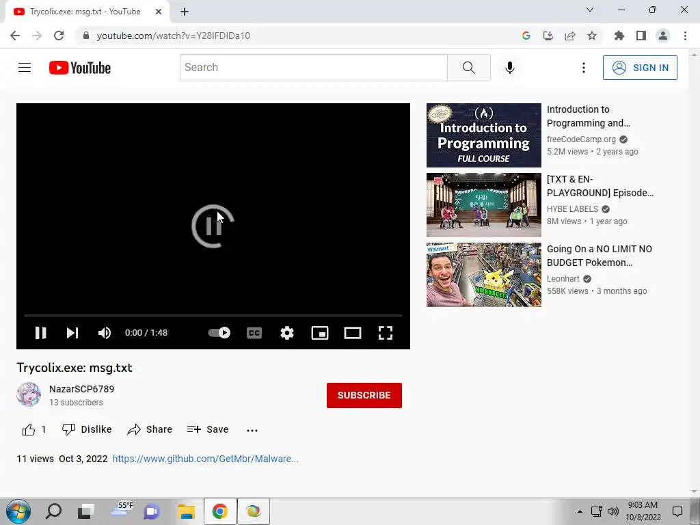Select the 'Going On a NO LIMIT' title
Viewport: 700px width, 525px height.
tap(599, 256)
